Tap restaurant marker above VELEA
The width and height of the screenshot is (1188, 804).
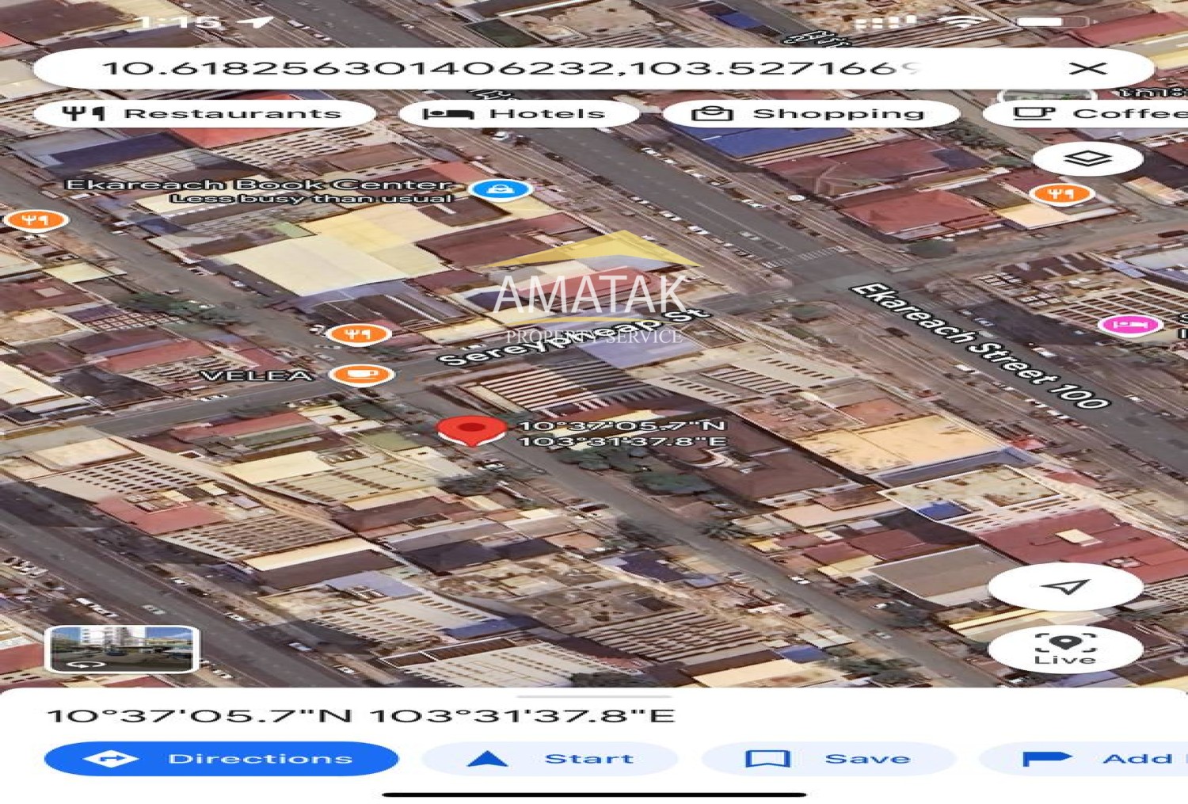359,334
